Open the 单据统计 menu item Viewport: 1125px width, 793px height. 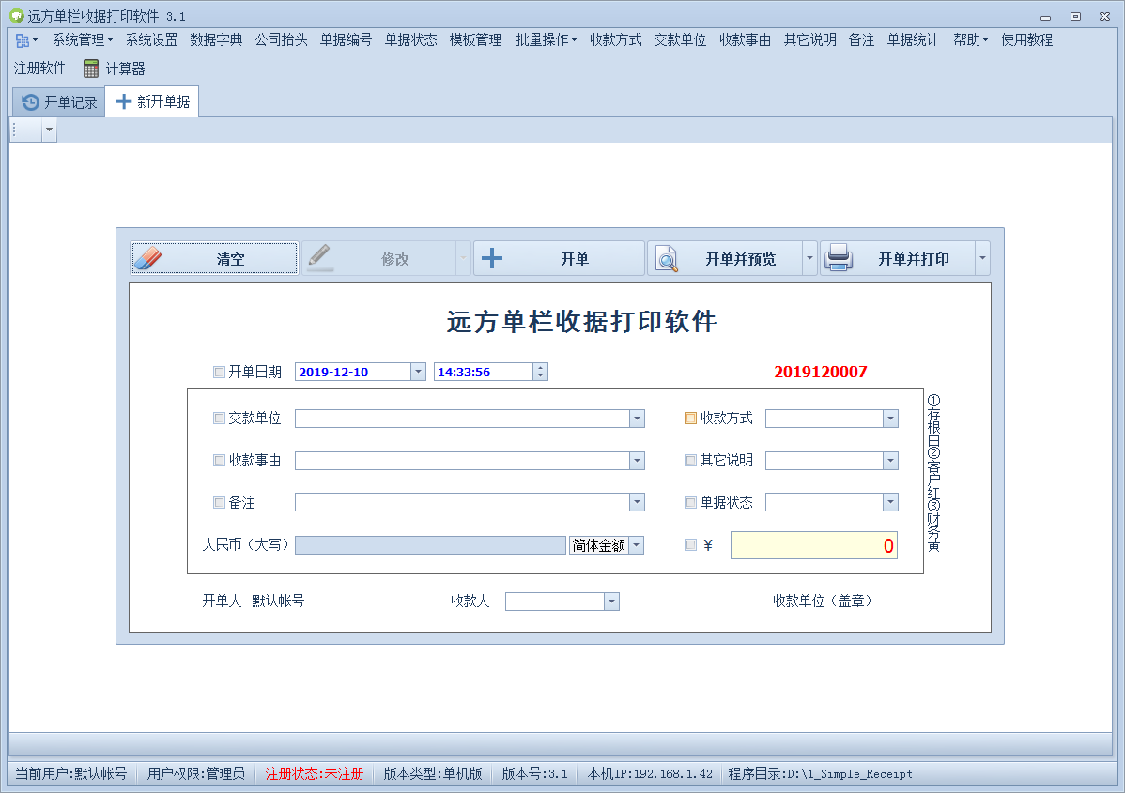coord(913,40)
